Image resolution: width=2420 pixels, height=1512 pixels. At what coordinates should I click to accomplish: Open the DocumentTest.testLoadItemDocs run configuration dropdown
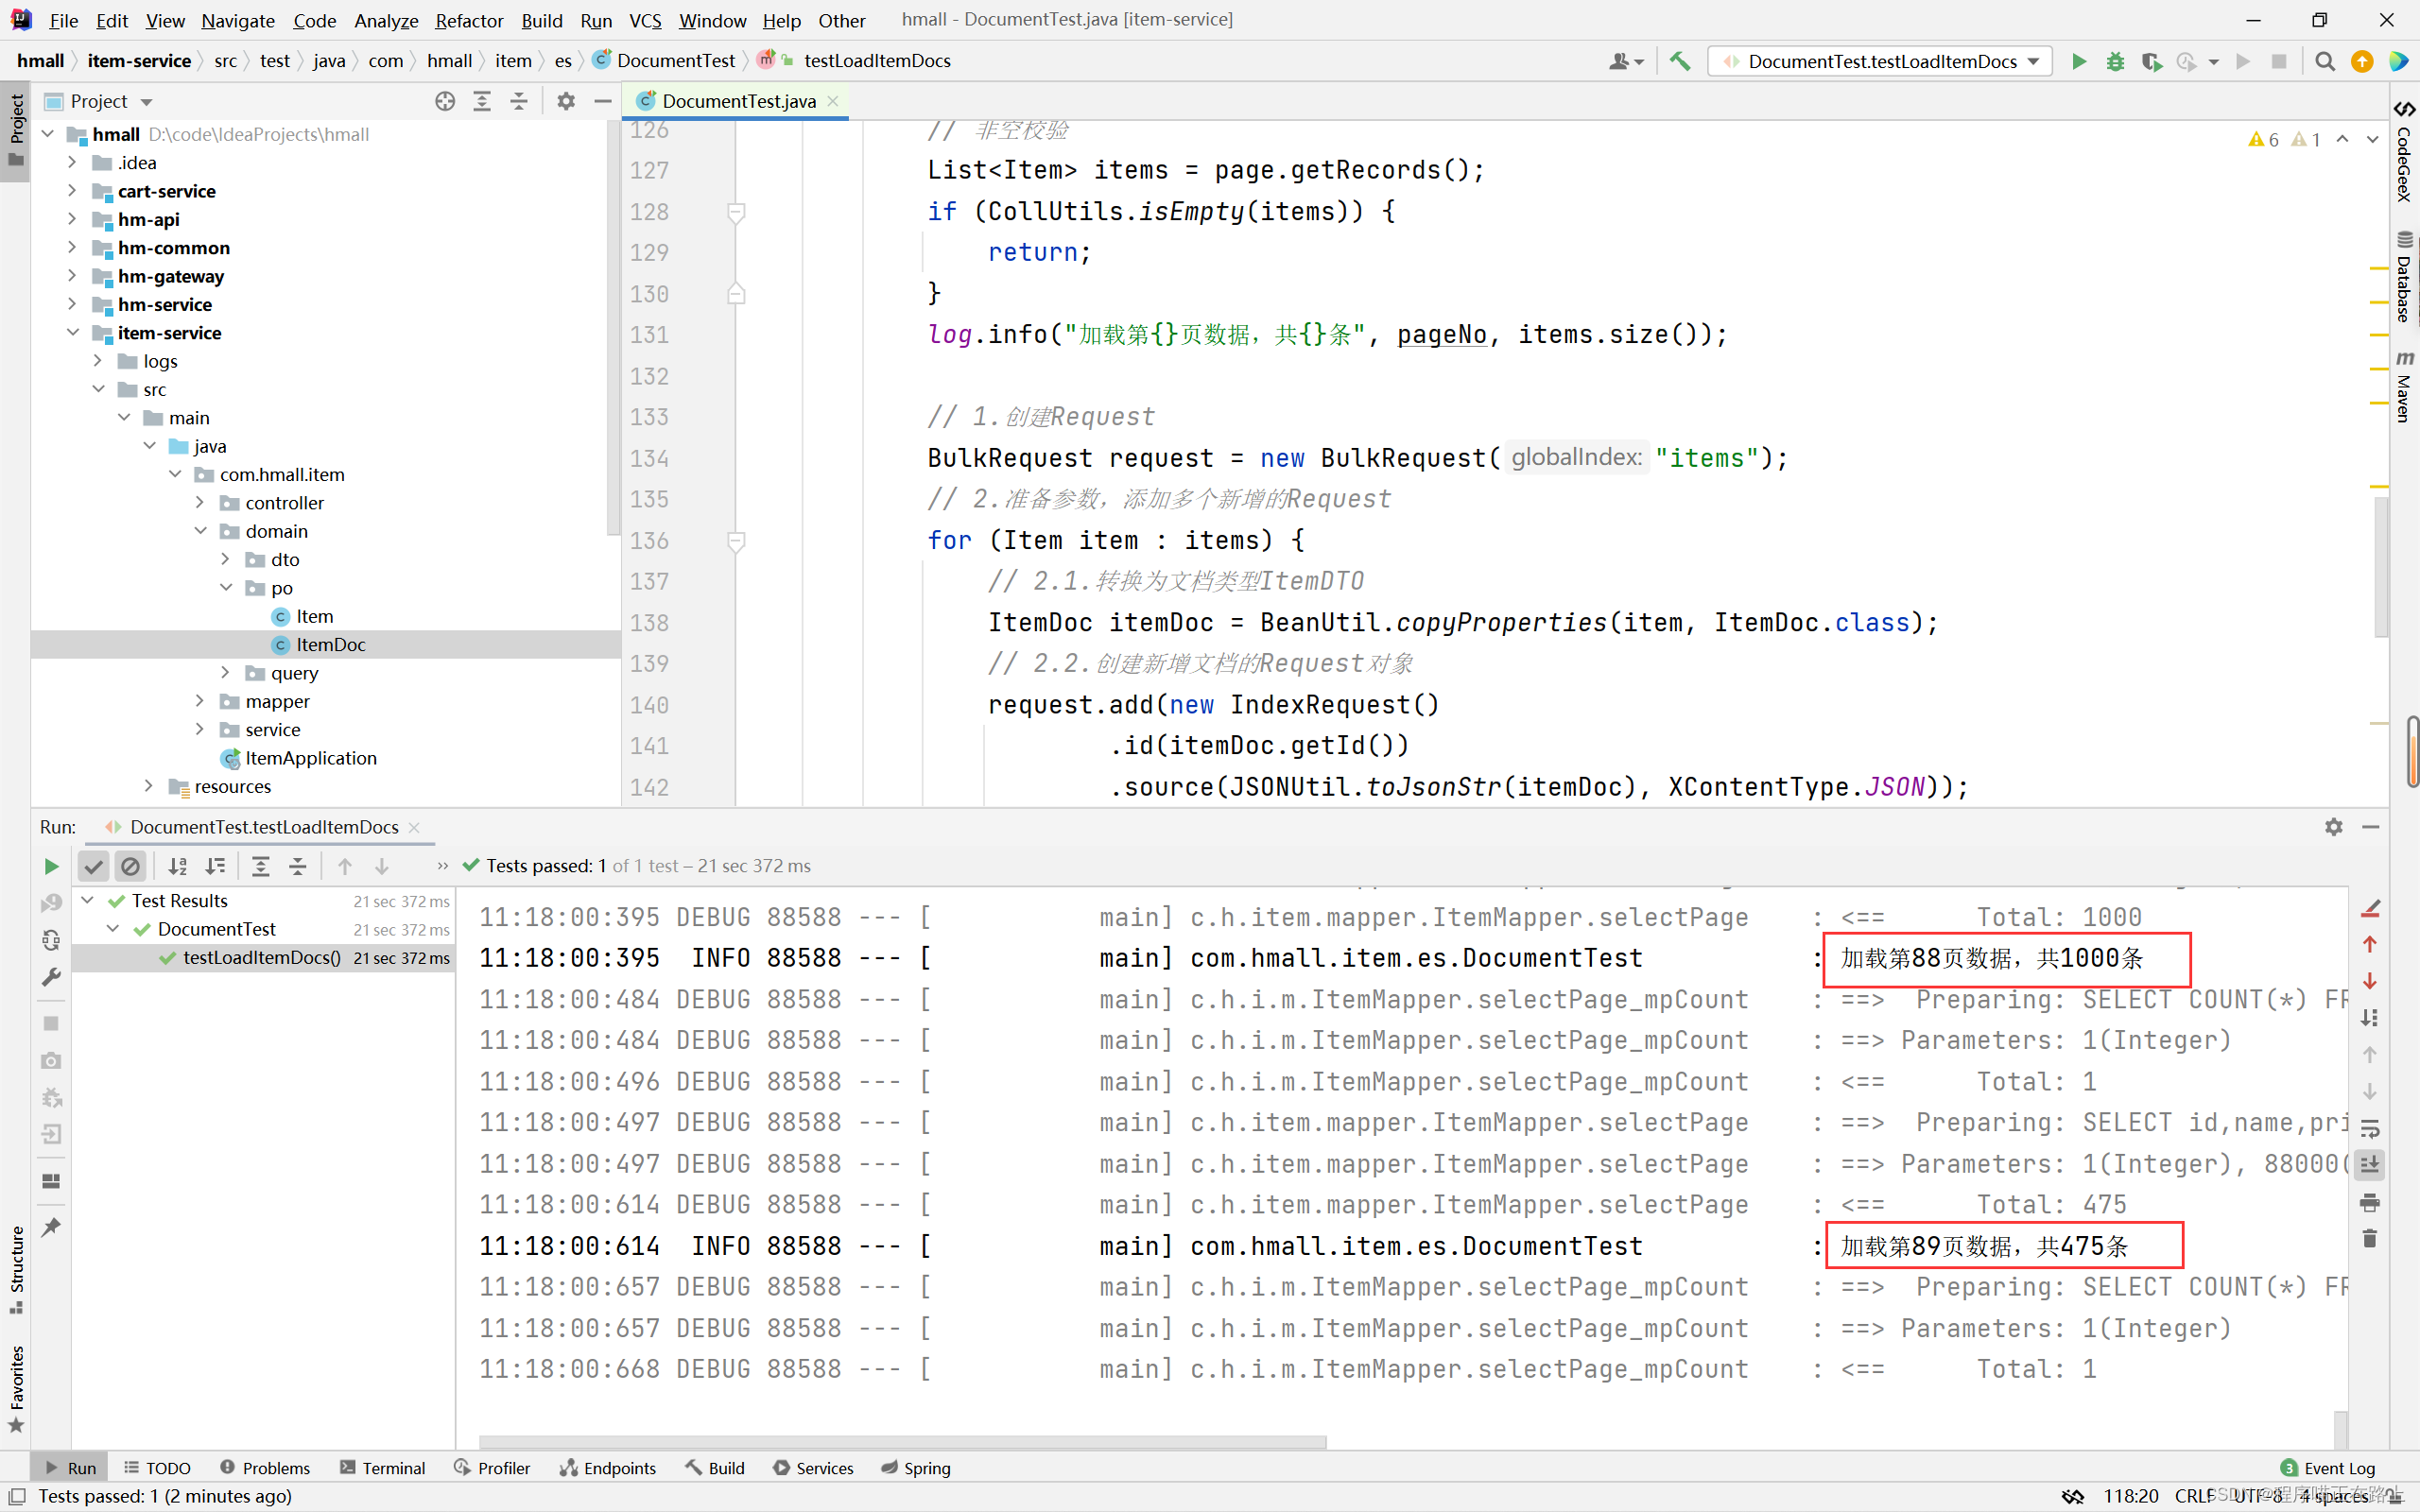click(1880, 61)
